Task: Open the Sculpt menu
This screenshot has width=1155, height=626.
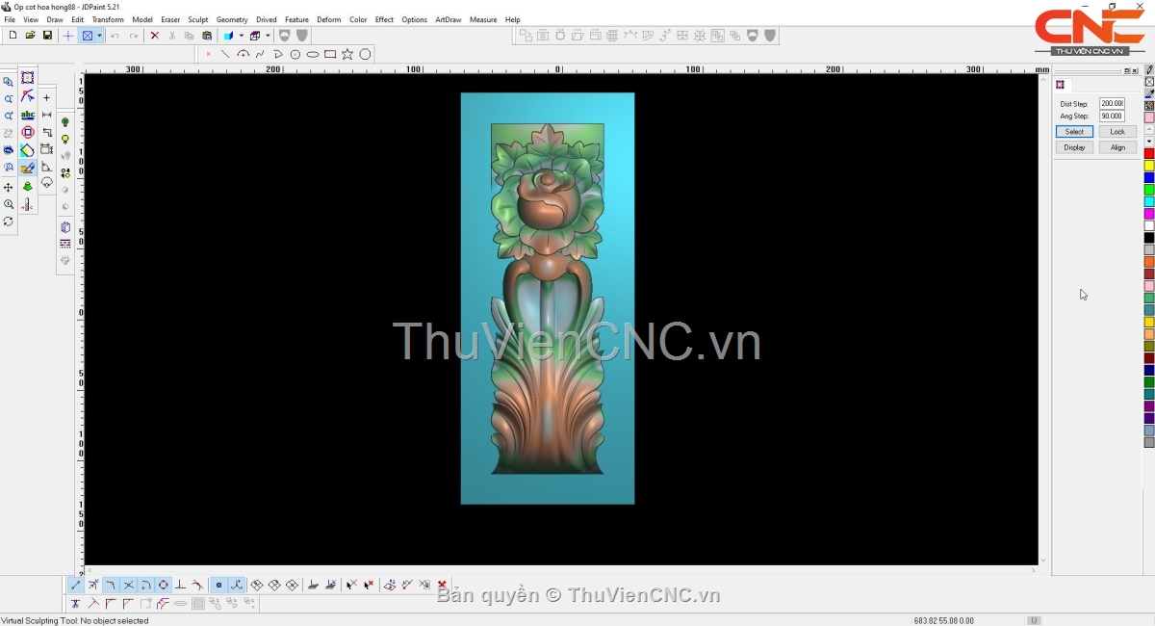Action: [x=197, y=19]
